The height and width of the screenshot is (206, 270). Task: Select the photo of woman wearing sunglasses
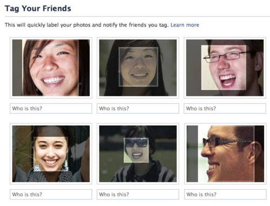[x=138, y=154]
